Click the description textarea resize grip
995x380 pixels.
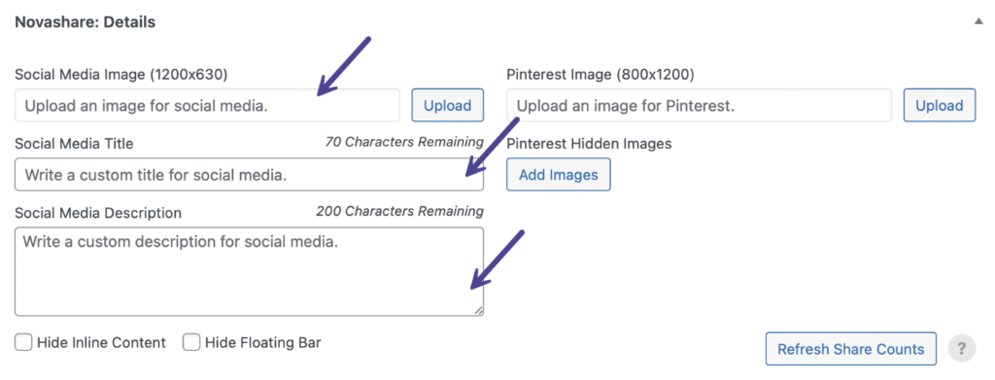[477, 310]
